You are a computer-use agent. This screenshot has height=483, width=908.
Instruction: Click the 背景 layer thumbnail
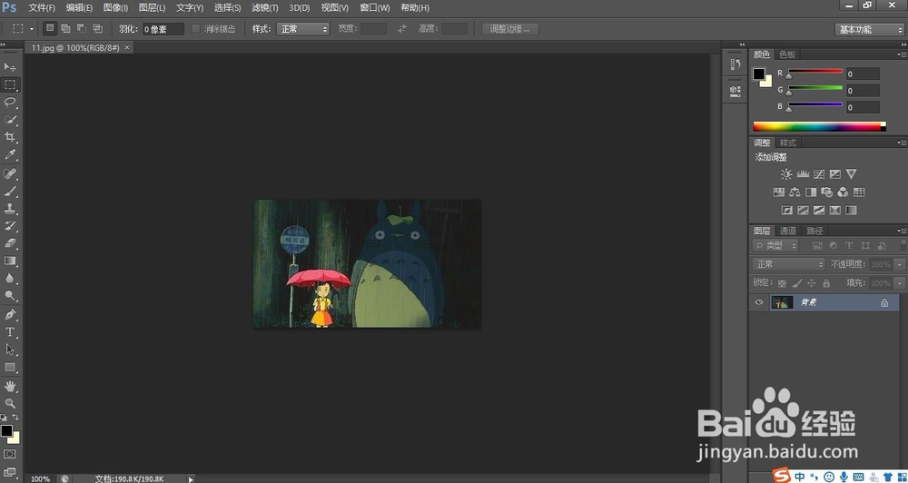(x=783, y=302)
